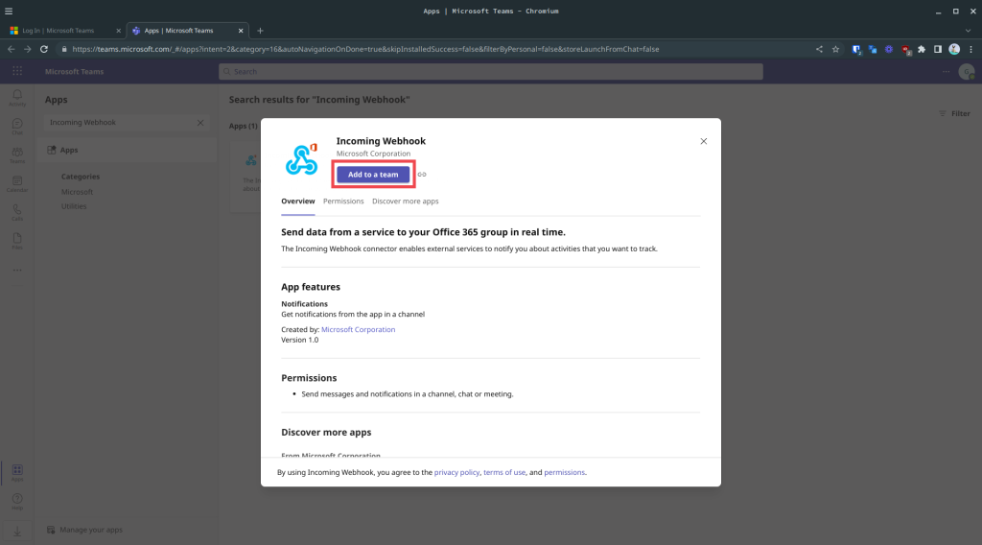Viewport: 982px width, 545px height.
Task: Open Settings and more ellipsis in header
Action: 946,71
